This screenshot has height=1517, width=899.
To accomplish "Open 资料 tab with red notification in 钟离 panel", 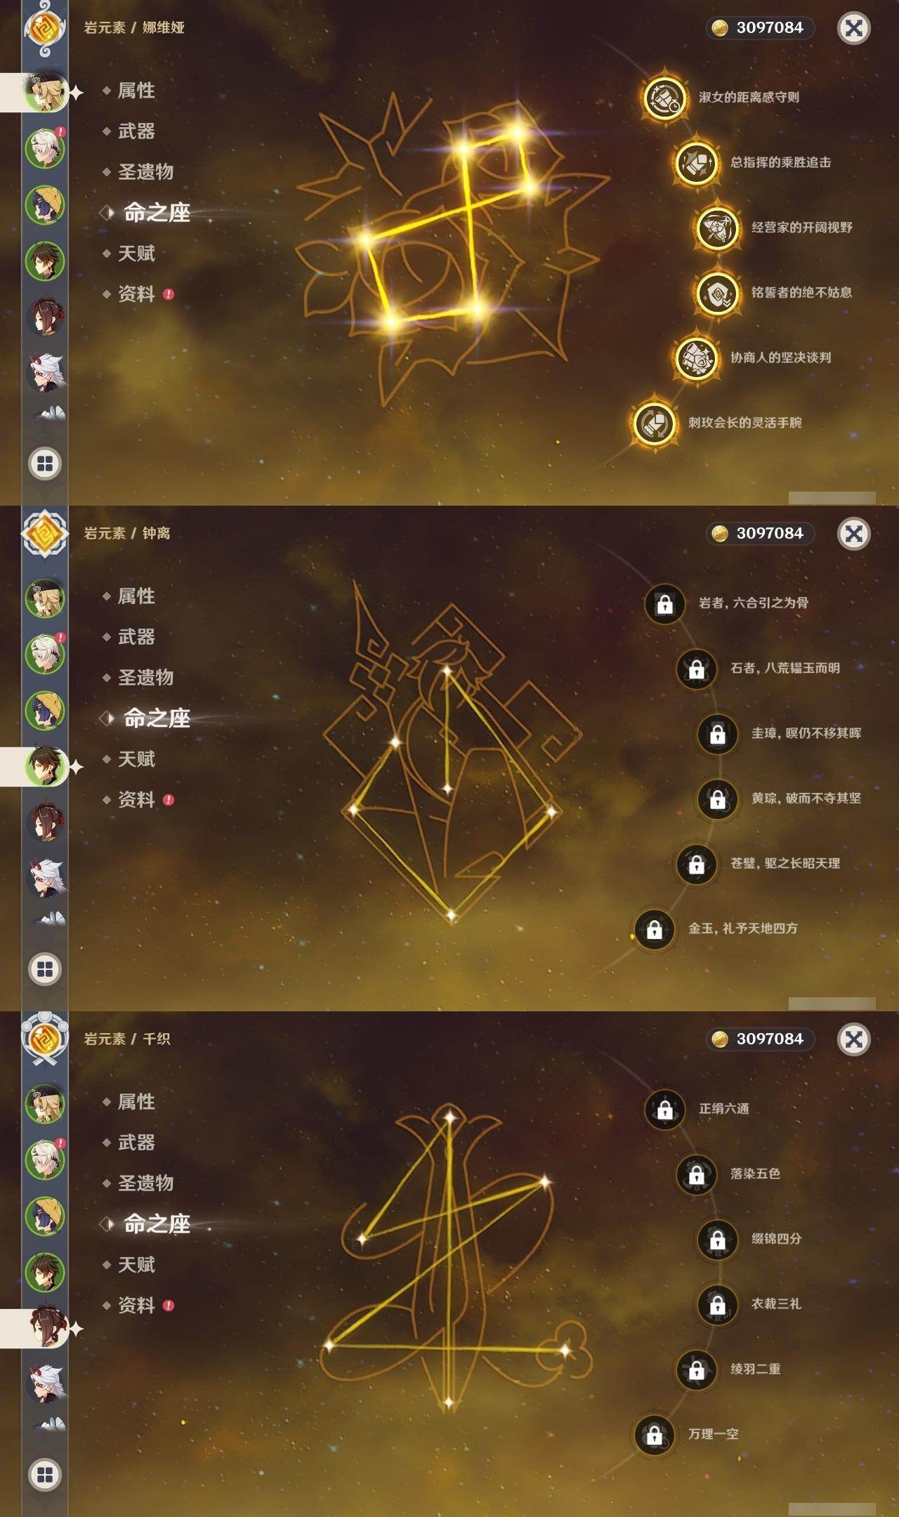I will click(136, 799).
